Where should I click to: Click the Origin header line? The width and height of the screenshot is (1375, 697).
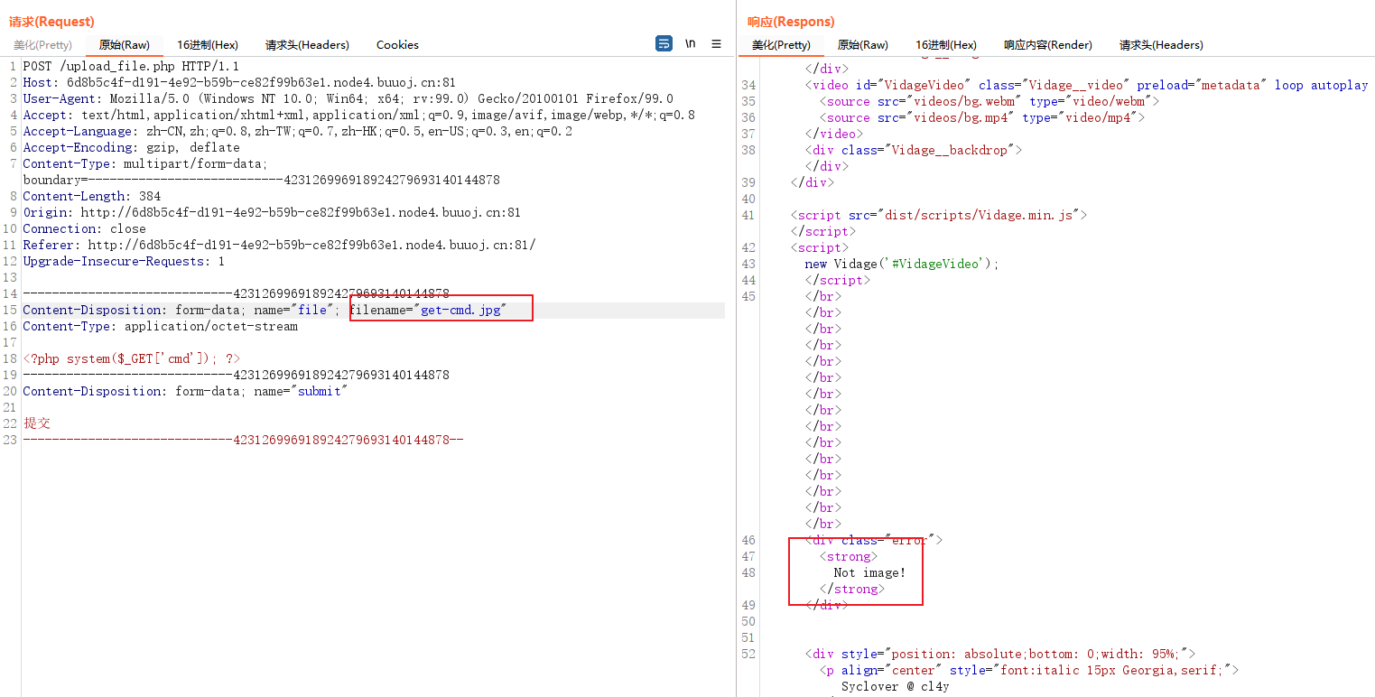click(x=272, y=212)
